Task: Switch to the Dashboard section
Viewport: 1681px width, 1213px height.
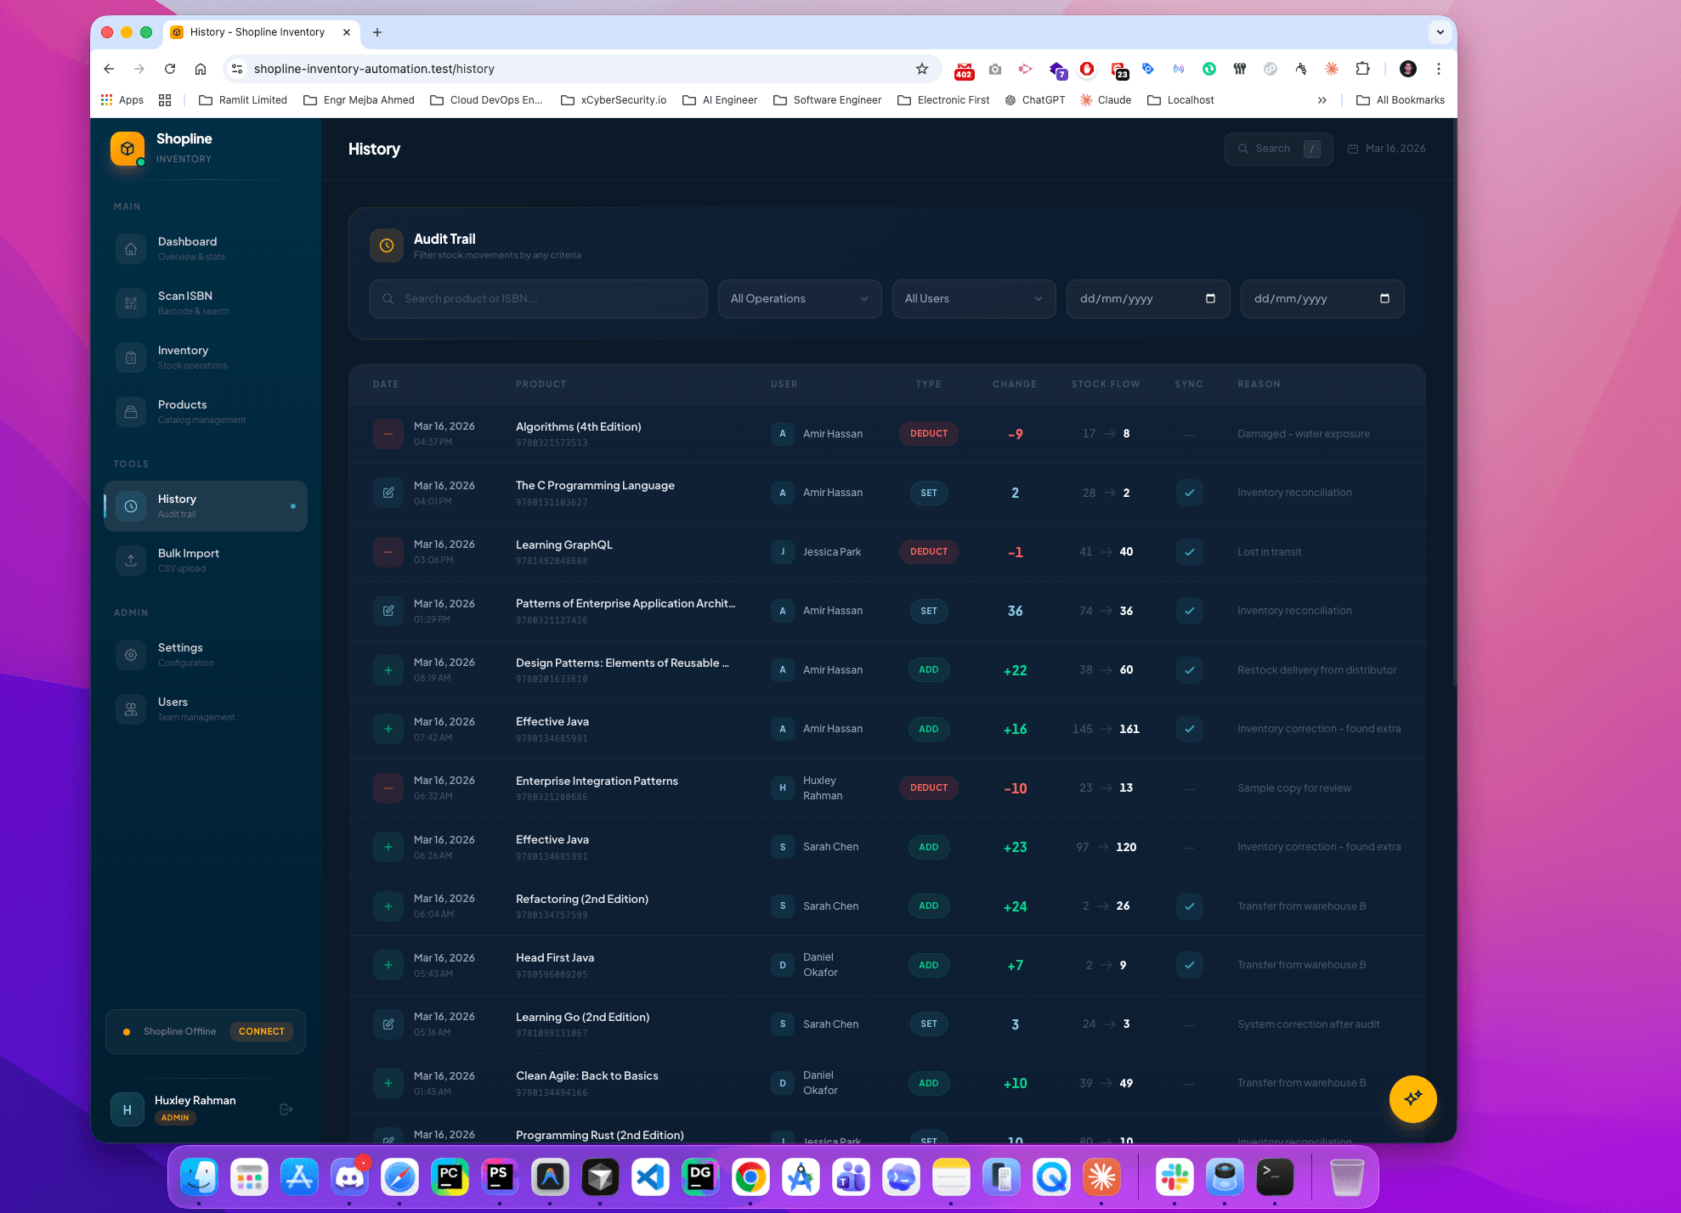Action: click(x=130, y=248)
